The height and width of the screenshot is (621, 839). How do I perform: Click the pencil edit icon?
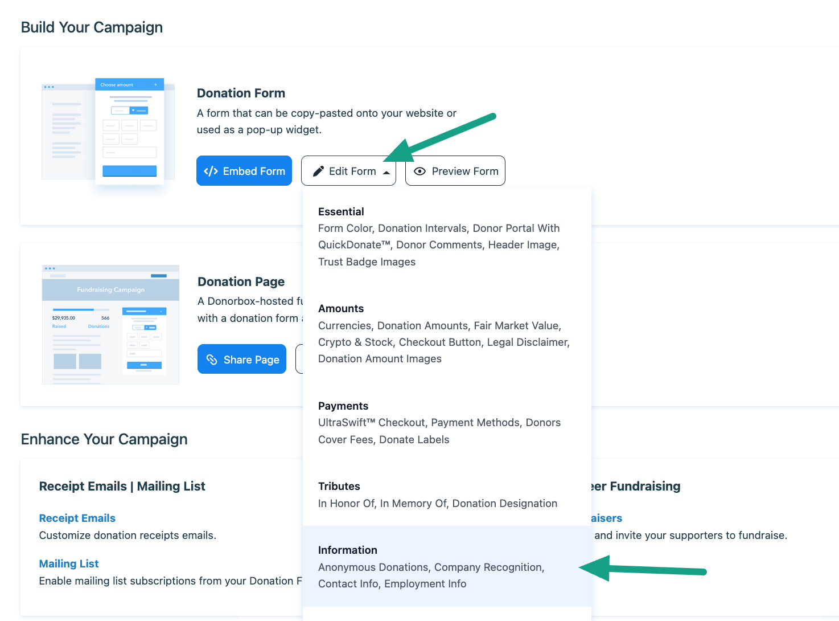(x=318, y=171)
